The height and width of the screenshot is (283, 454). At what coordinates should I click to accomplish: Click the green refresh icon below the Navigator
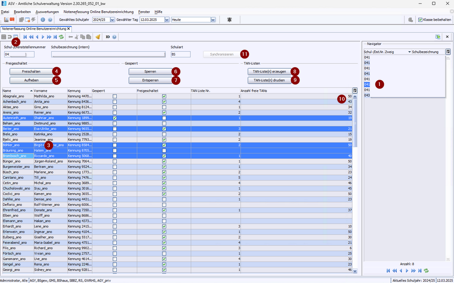426,271
